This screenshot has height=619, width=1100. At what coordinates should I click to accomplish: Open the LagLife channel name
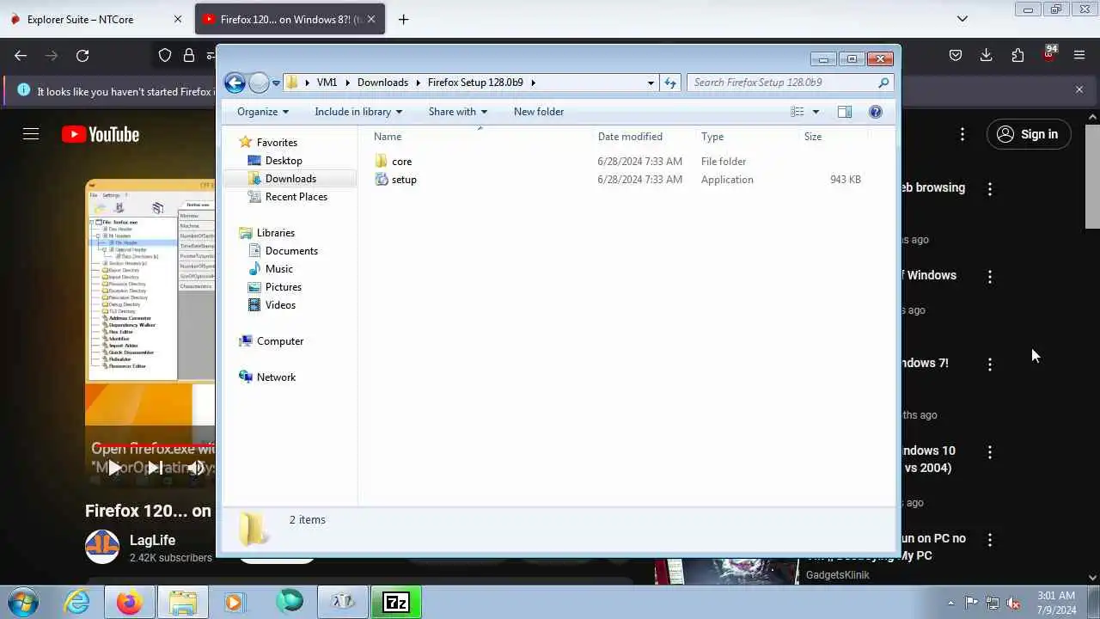152,540
